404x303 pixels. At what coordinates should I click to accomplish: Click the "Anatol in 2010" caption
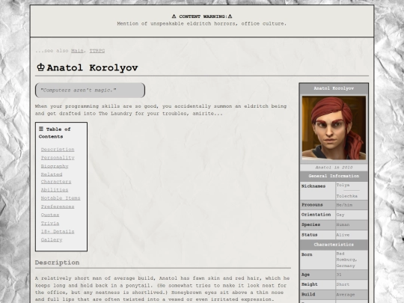[334, 168]
